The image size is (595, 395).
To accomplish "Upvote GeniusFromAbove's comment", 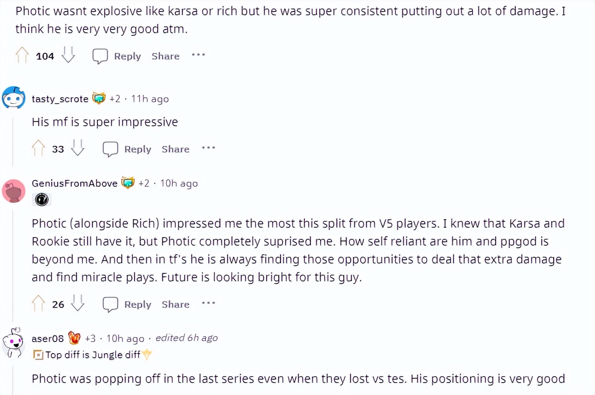I will [38, 304].
